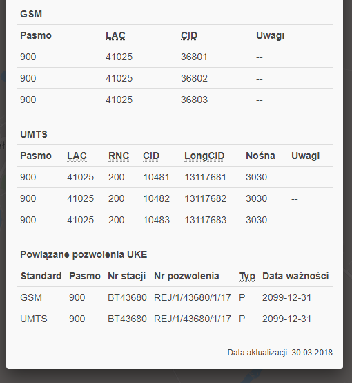
Task: Click UMTS CID 10482 cell
Action: pyautogui.click(x=156, y=199)
